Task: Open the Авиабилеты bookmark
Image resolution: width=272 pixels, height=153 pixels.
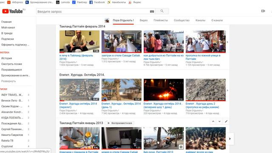Action: 116,2
